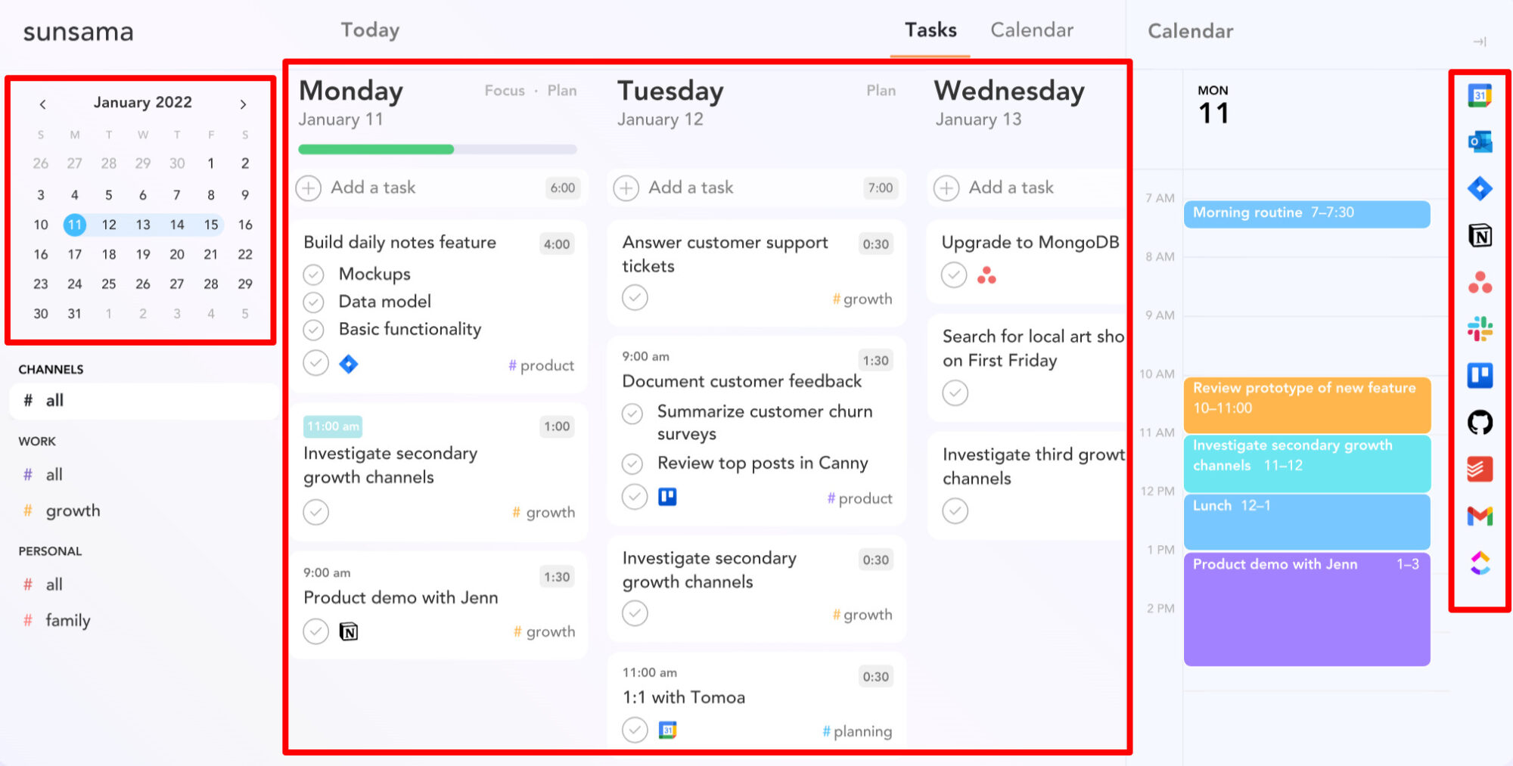Open the GitHub integration in right sidebar

(1481, 422)
